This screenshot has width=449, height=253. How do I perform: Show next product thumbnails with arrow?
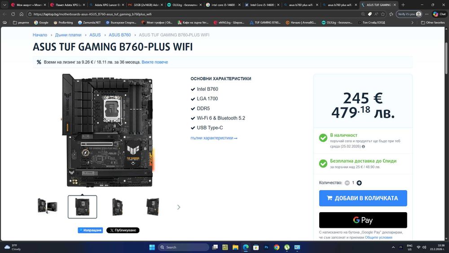pos(179,207)
